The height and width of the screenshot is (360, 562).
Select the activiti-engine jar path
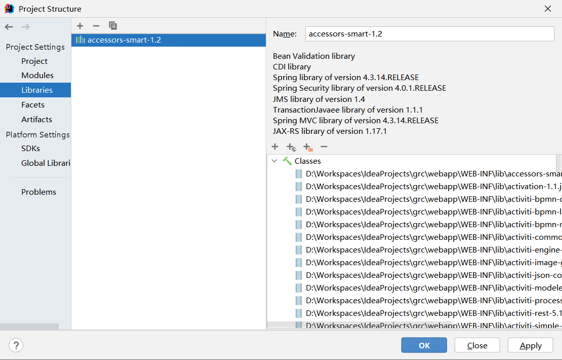[x=433, y=250]
